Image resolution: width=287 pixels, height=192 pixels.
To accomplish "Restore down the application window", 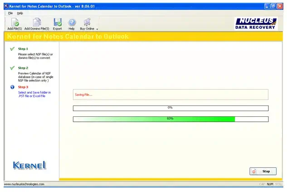I will [273, 6].
